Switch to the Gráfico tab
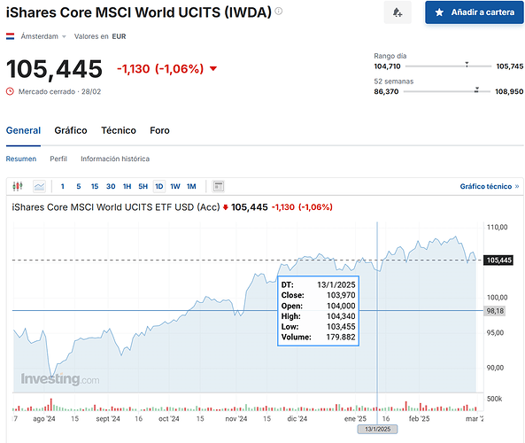The width and height of the screenshot is (525, 443). coord(71,130)
